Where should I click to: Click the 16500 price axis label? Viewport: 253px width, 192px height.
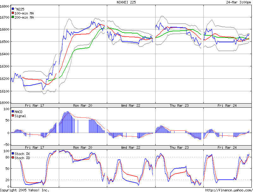tap(5, 42)
